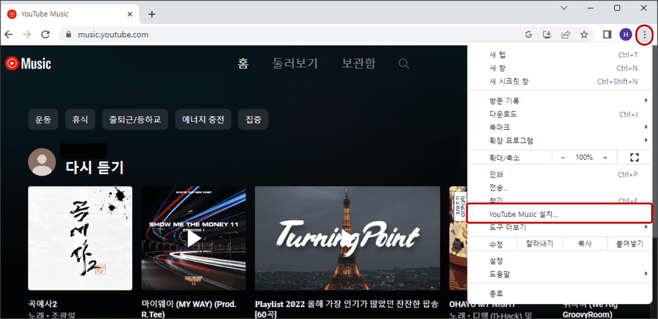Open the OHAYO MY NIGHT thumbnail
658x319 pixels.
point(458,238)
